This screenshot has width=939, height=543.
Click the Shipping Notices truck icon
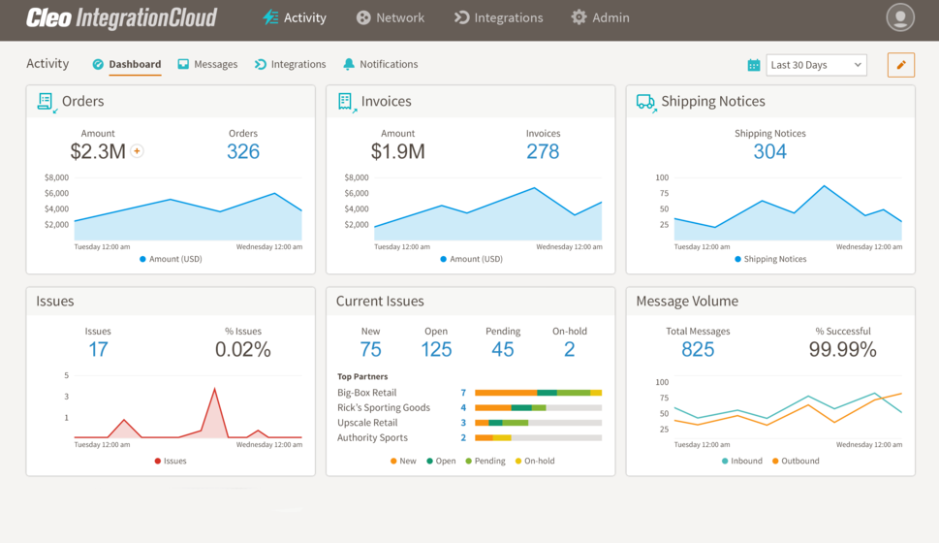645,102
